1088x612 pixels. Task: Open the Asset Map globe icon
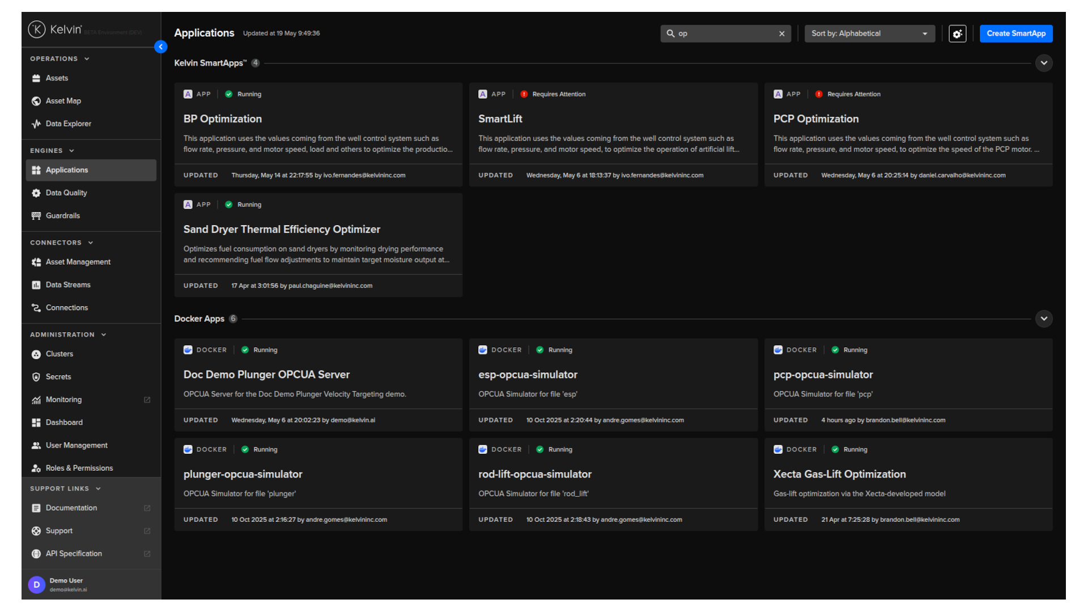[x=36, y=101]
